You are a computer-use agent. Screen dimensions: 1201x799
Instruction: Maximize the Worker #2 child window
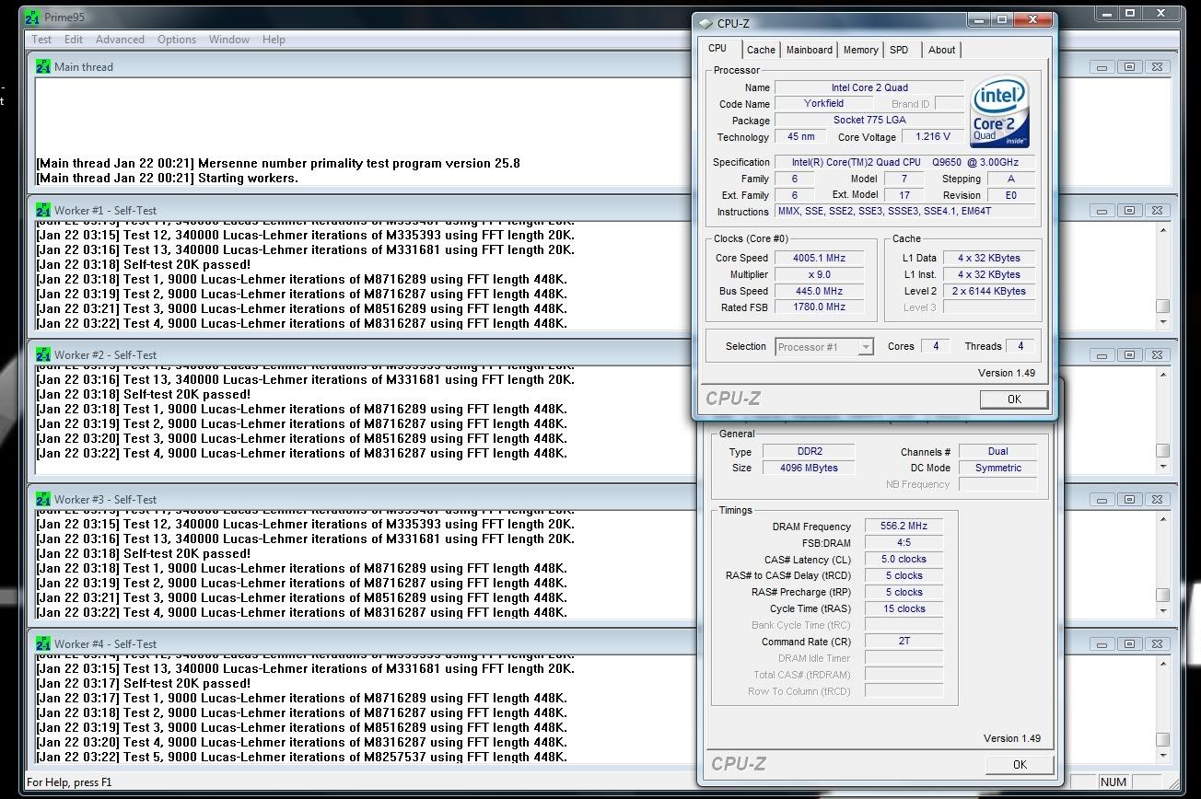pos(1131,354)
